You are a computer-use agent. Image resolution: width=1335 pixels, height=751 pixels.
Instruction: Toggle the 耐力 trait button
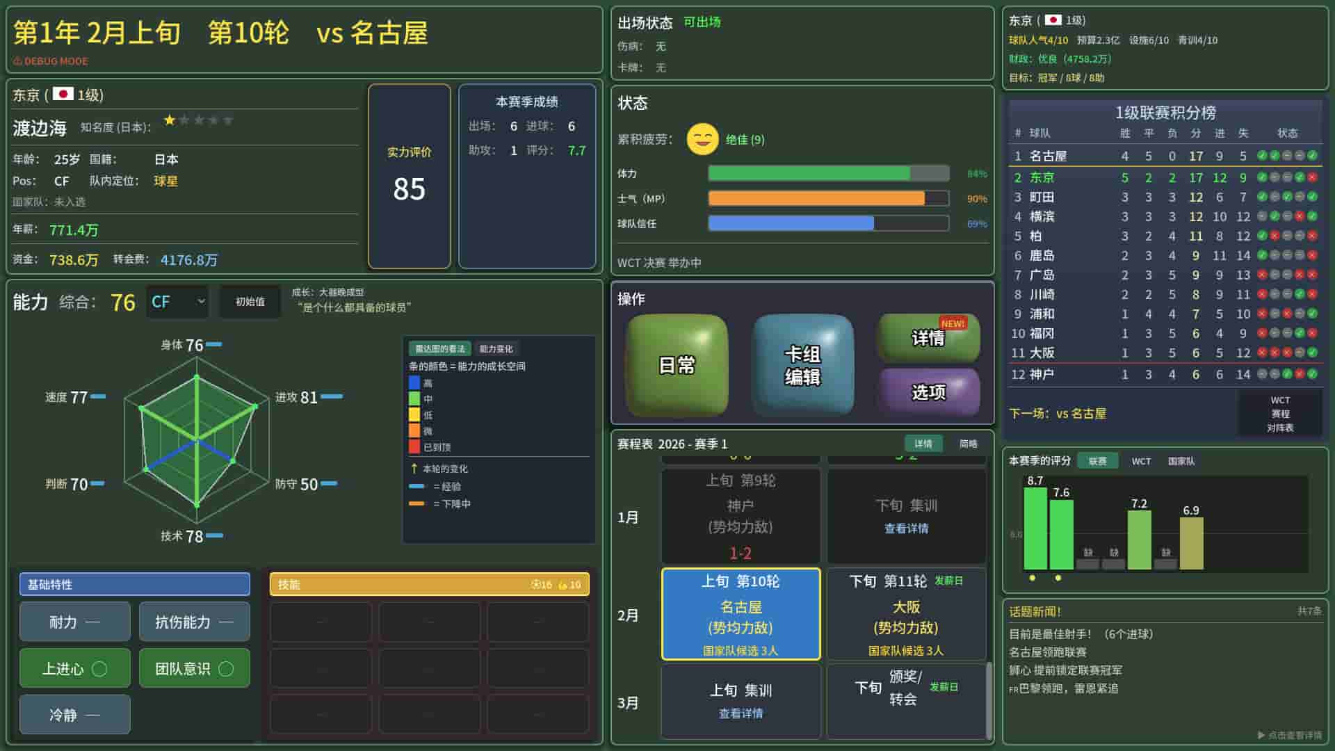pyautogui.click(x=75, y=622)
